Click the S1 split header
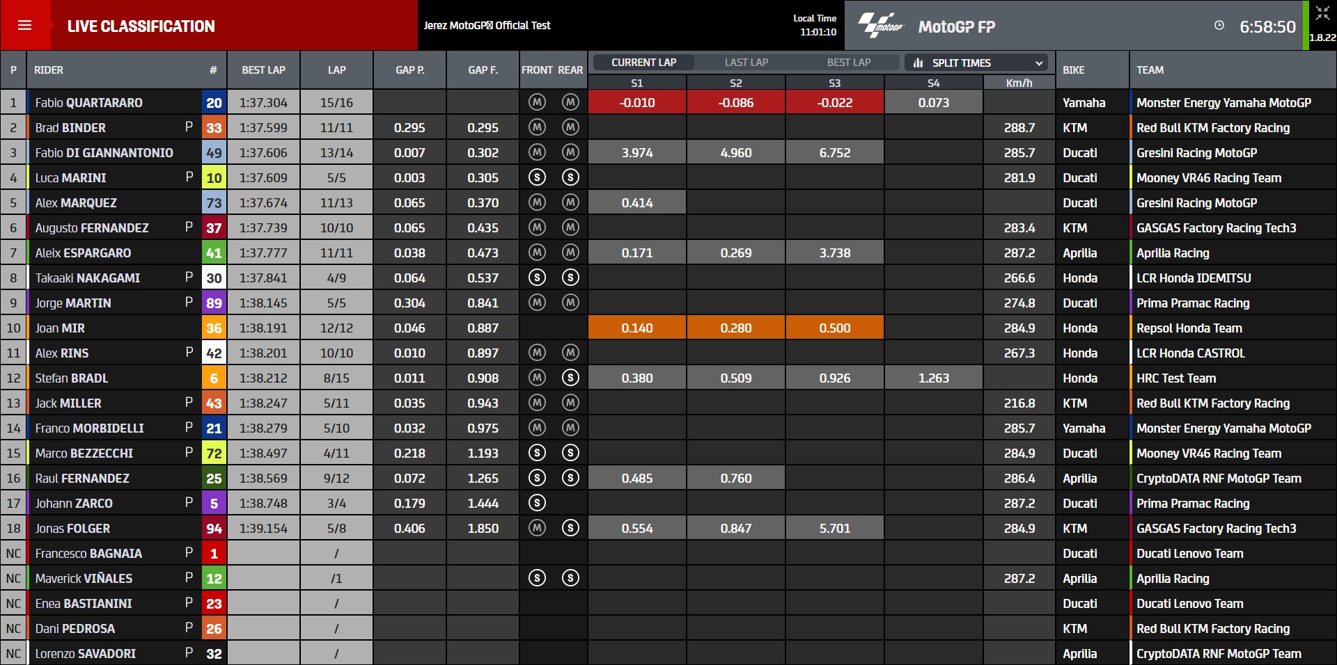Viewport: 1337px width, 665px height. click(637, 83)
